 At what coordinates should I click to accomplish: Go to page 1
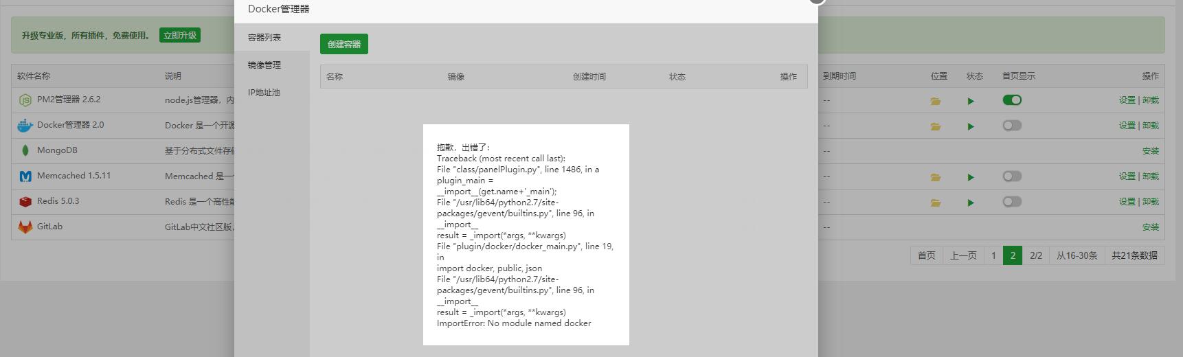pos(993,255)
